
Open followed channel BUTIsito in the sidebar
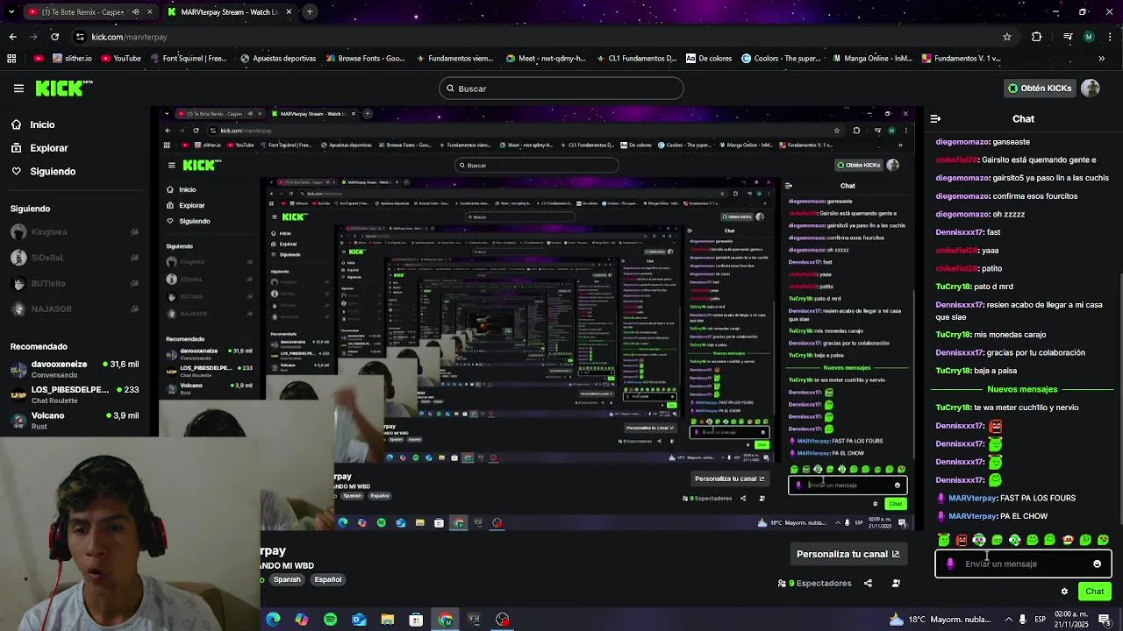point(75,283)
